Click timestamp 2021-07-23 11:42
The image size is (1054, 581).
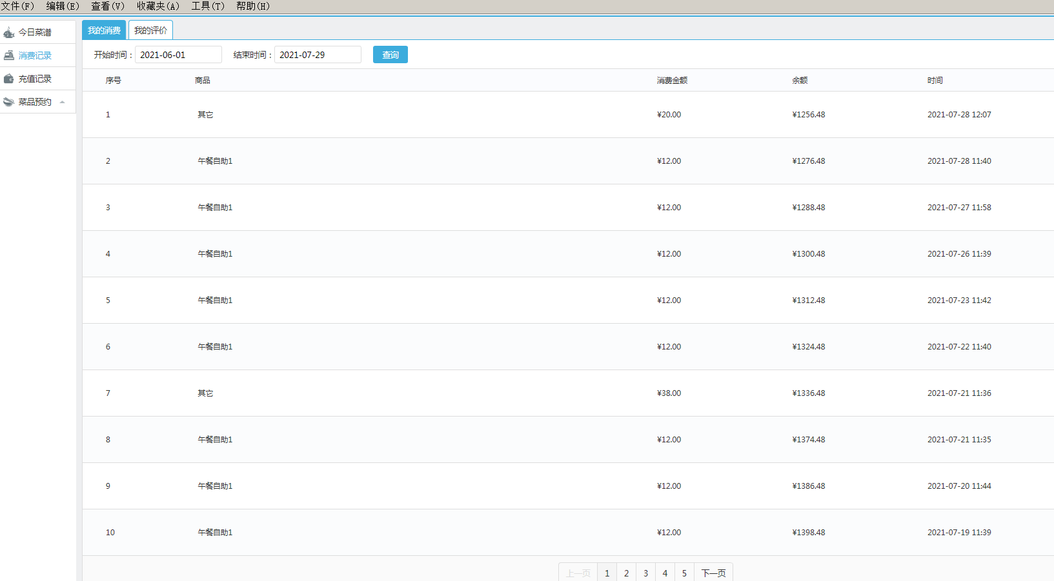[x=959, y=300]
